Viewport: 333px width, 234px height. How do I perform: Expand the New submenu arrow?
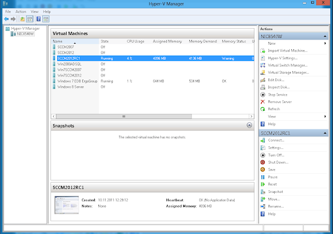point(325,43)
